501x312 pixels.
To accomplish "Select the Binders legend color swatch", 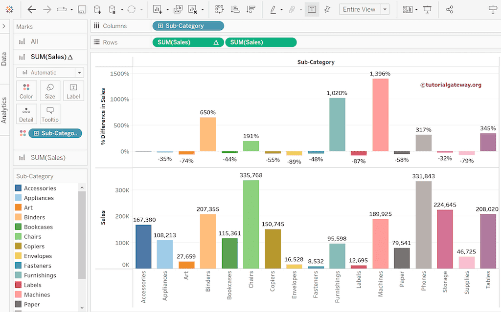I will (x=18, y=217).
